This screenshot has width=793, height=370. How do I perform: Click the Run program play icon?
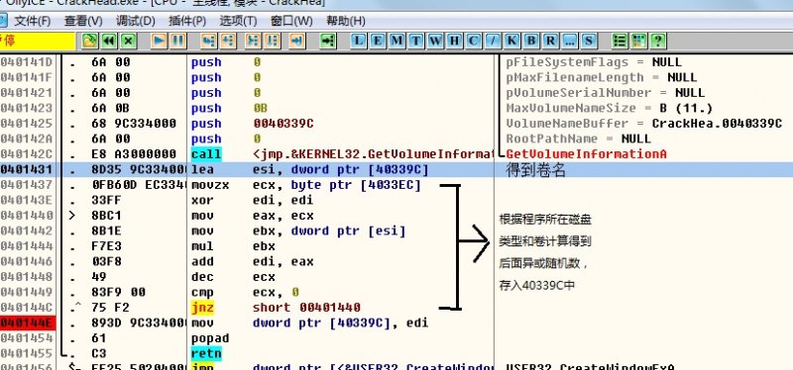tap(159, 41)
